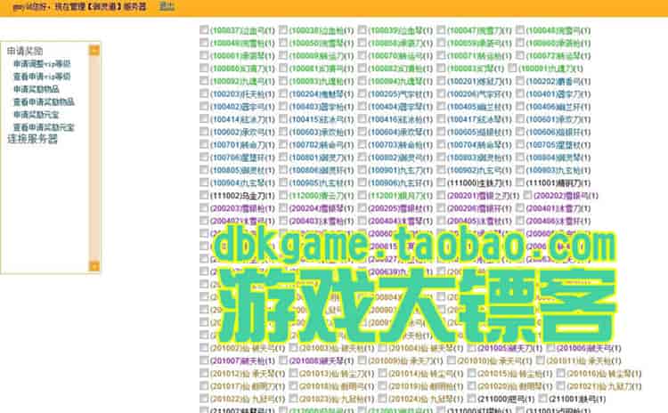Check the box for item 100037

click(x=205, y=30)
